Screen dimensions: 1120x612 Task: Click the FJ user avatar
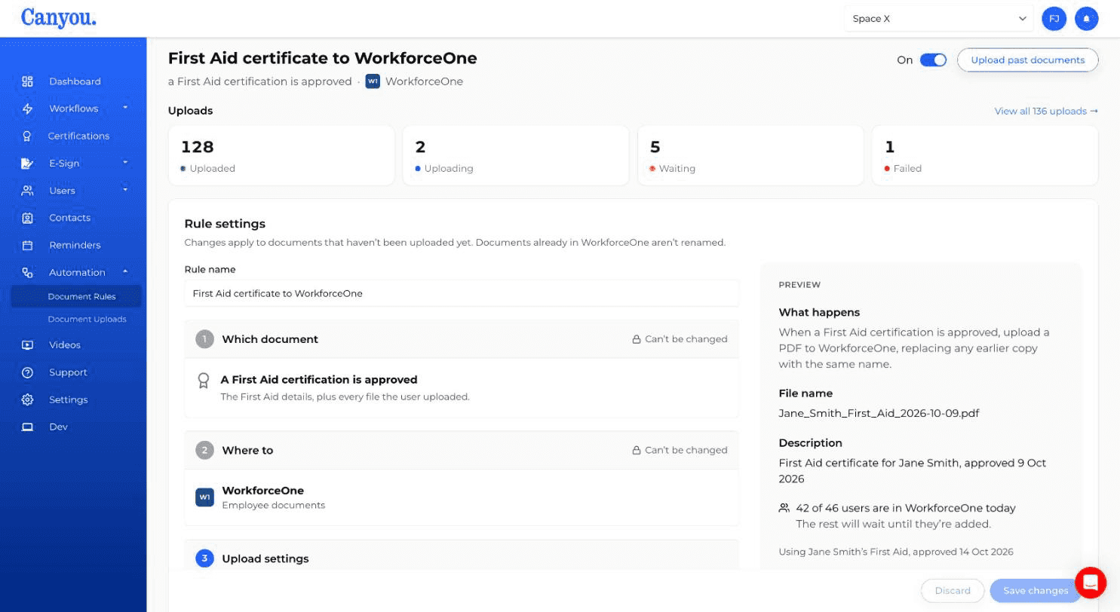[x=1054, y=19]
